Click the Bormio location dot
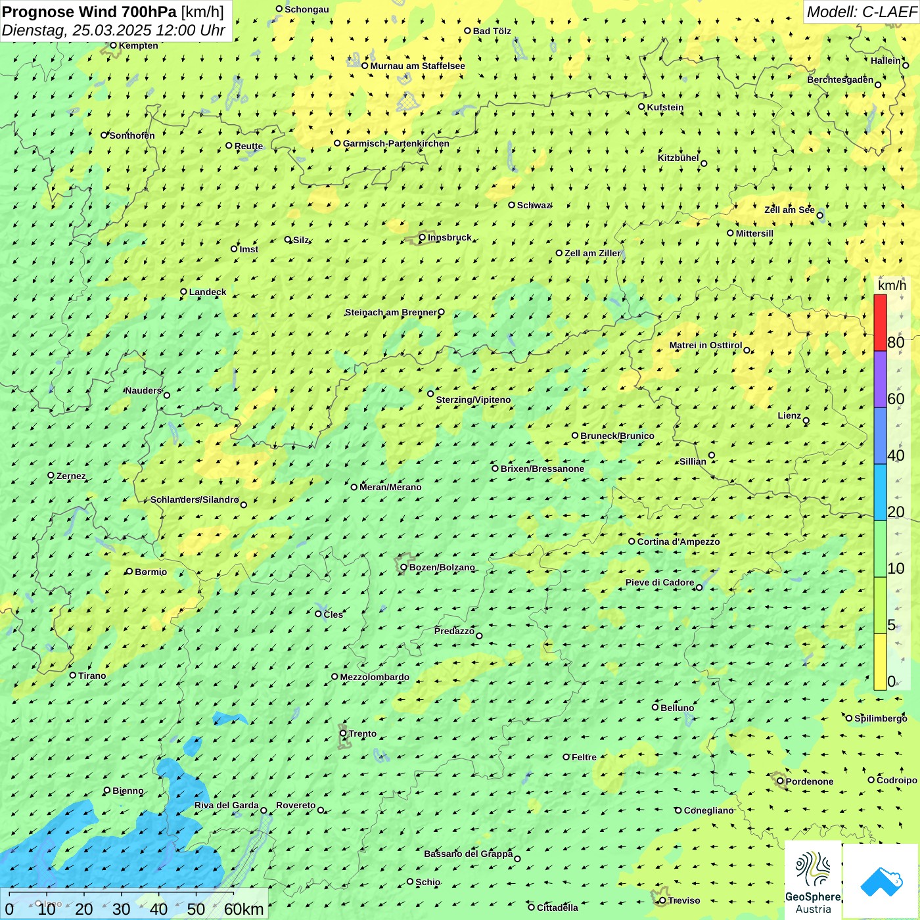Image resolution: width=920 pixels, height=920 pixels. click(129, 571)
